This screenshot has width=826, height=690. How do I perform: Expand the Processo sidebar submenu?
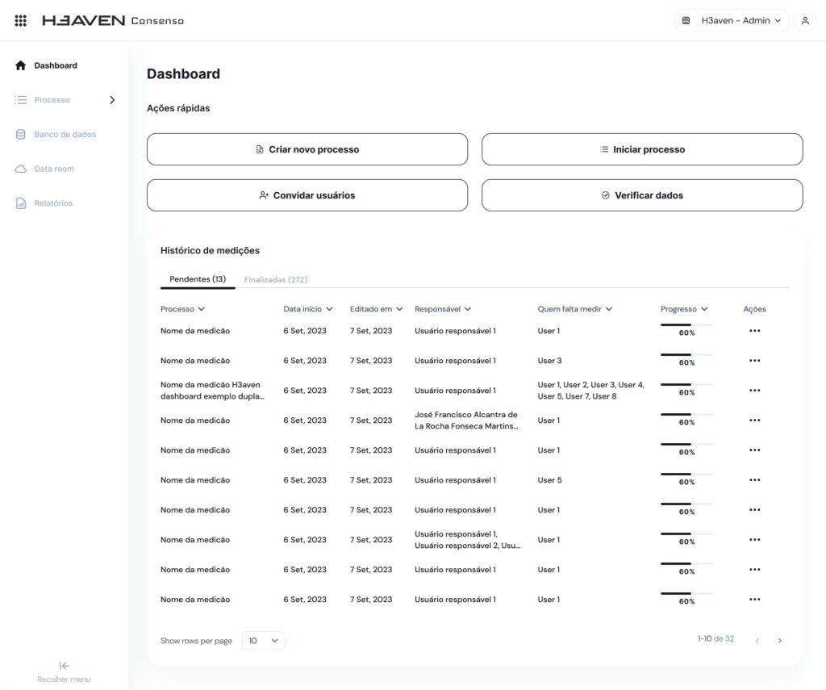tap(112, 100)
